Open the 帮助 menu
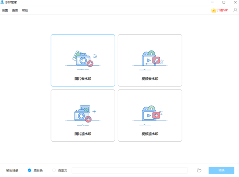Viewport: 239px width, 177px height. pyautogui.click(x=25, y=10)
